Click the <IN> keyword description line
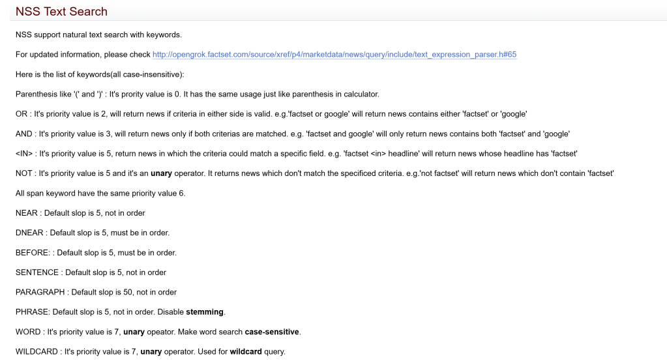Image resolution: width=667 pixels, height=361 pixels. click(x=296, y=154)
